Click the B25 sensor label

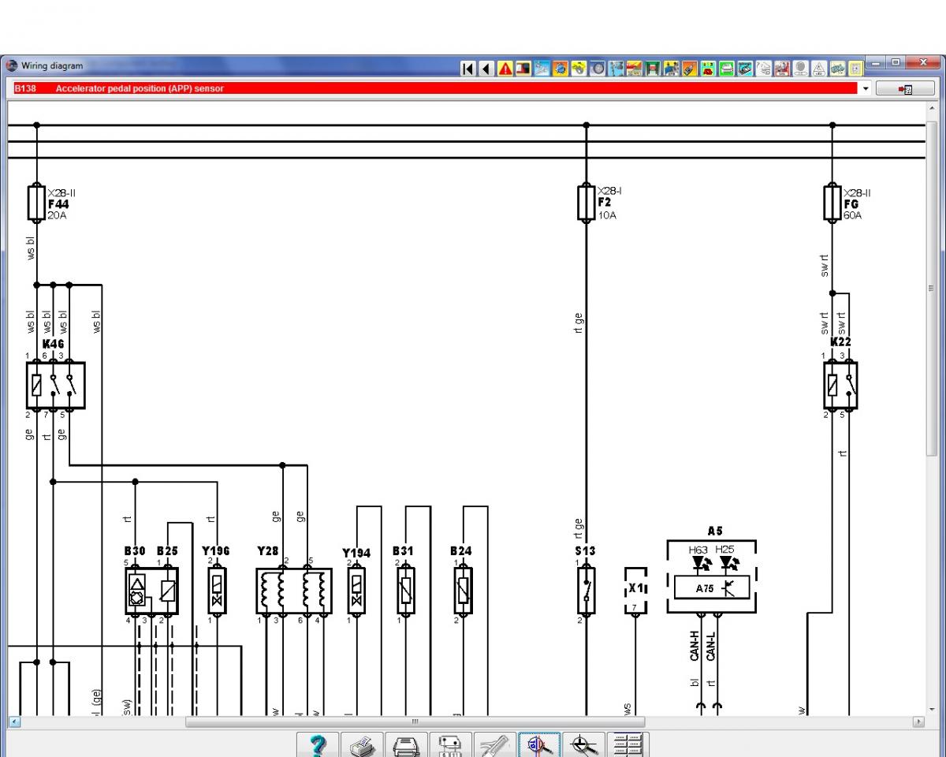[167, 551]
